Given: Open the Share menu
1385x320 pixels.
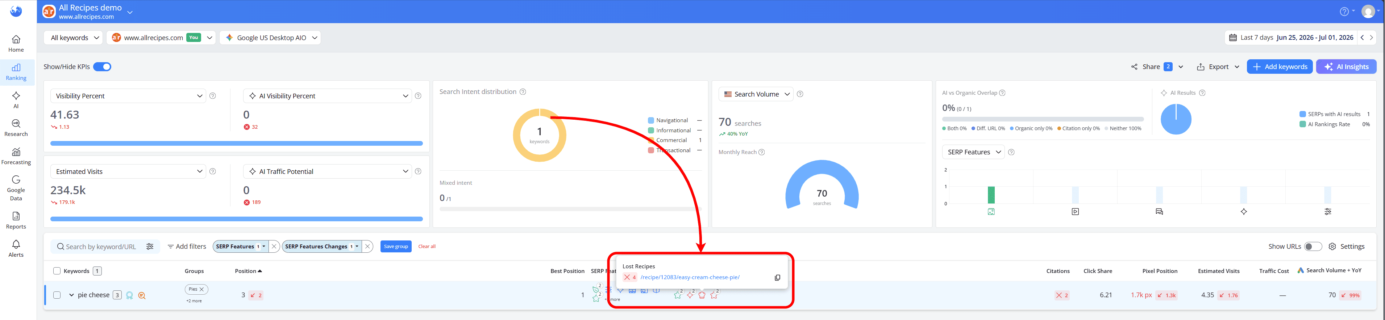Looking at the screenshot, I should (1157, 67).
